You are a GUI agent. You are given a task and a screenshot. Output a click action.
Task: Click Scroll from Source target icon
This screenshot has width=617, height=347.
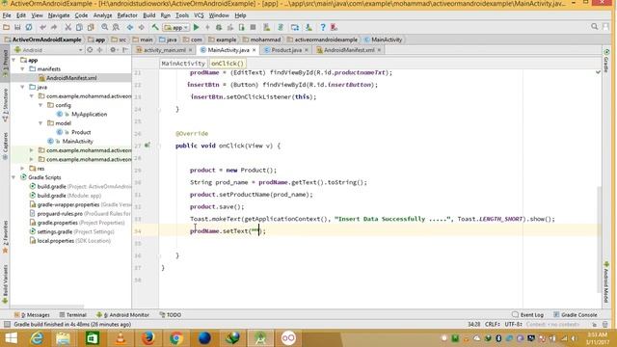(x=90, y=50)
